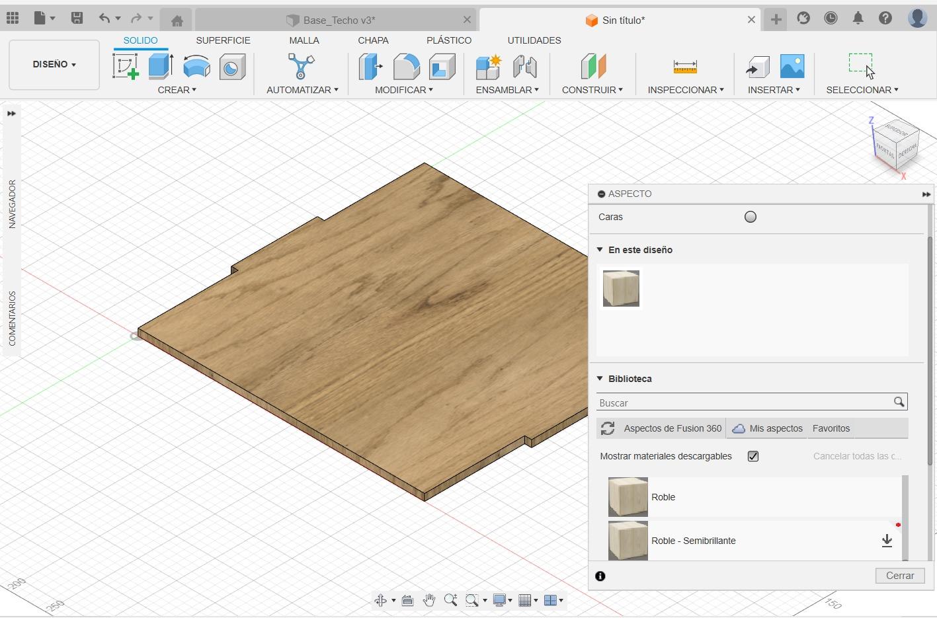Switch to the SUPERFICIE tab
The height and width of the screenshot is (618, 937).
(223, 40)
